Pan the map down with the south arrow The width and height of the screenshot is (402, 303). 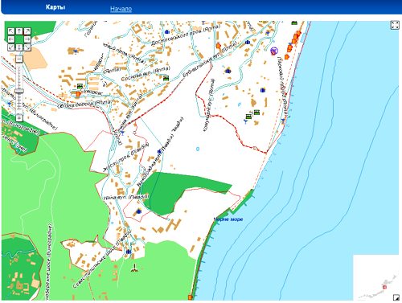[x=19, y=47]
